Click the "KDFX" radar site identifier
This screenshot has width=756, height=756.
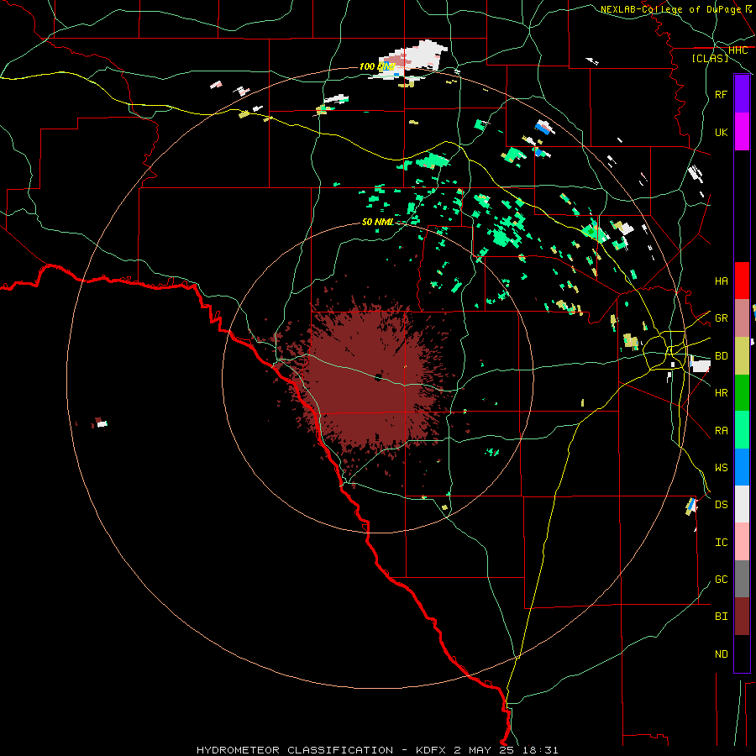coord(431,750)
